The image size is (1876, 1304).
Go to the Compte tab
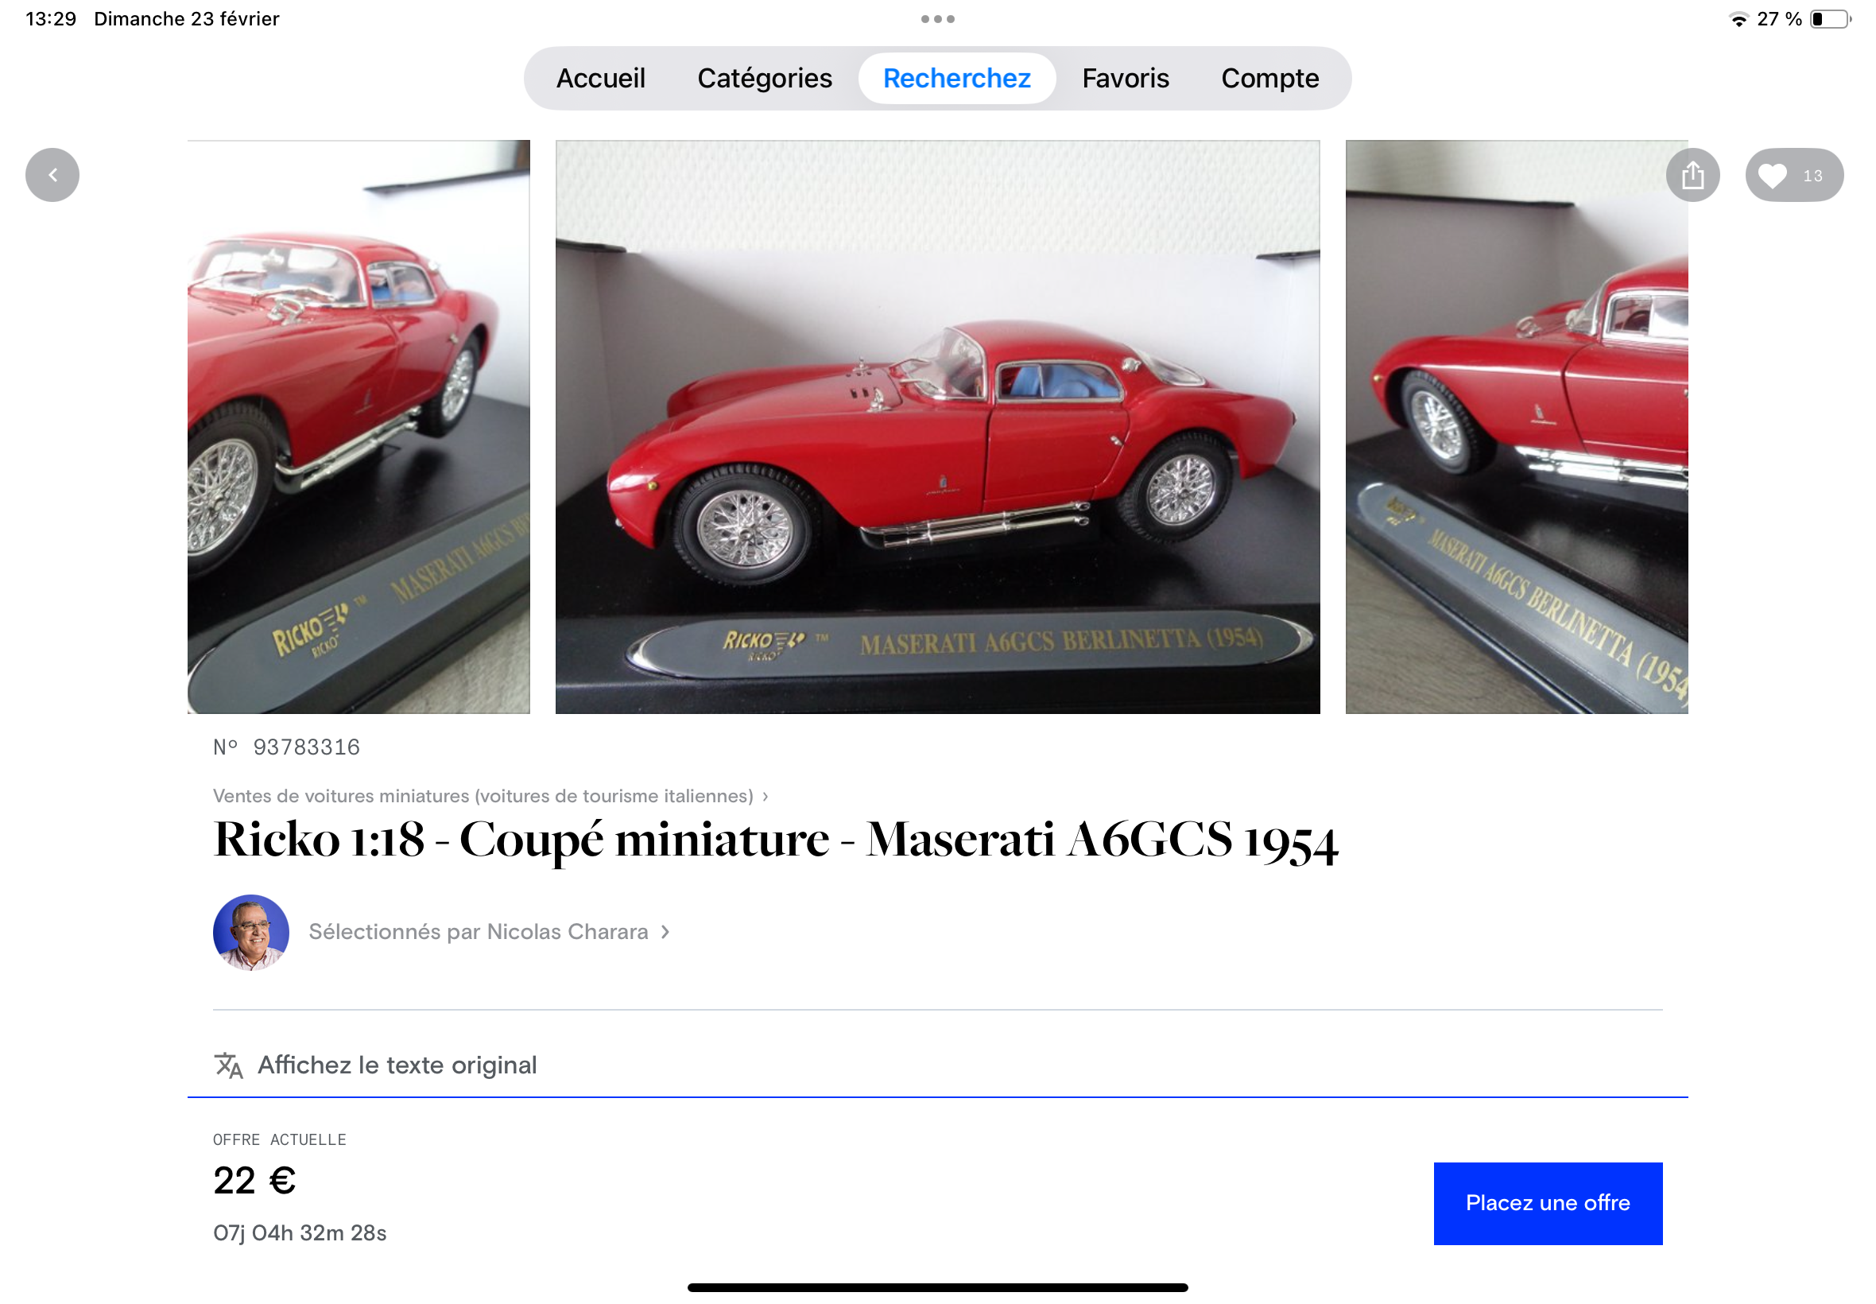pyautogui.click(x=1270, y=79)
